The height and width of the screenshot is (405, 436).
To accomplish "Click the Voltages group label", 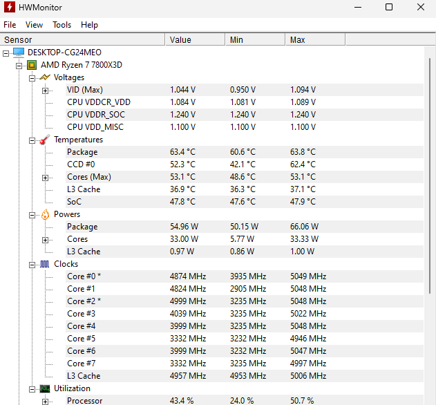I will tap(69, 77).
